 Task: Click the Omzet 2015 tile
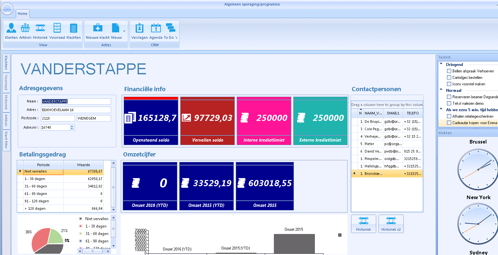pos(265,186)
